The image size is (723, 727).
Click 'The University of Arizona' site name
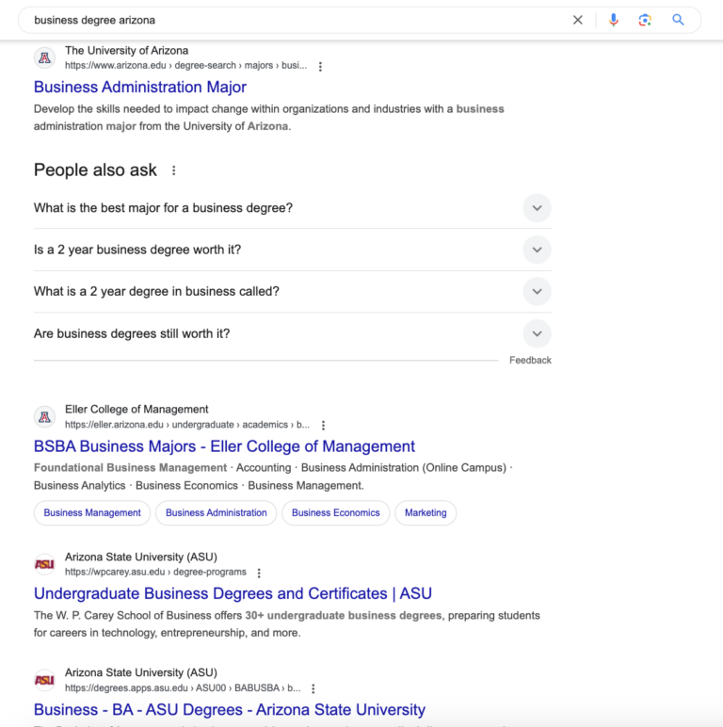pos(126,51)
